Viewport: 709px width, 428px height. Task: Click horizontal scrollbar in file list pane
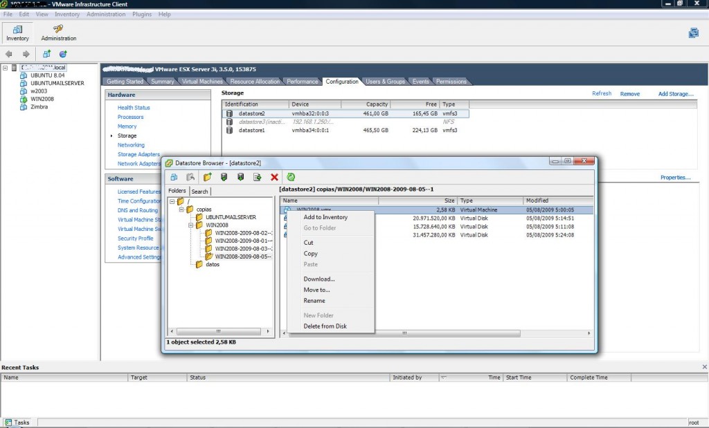(404, 333)
